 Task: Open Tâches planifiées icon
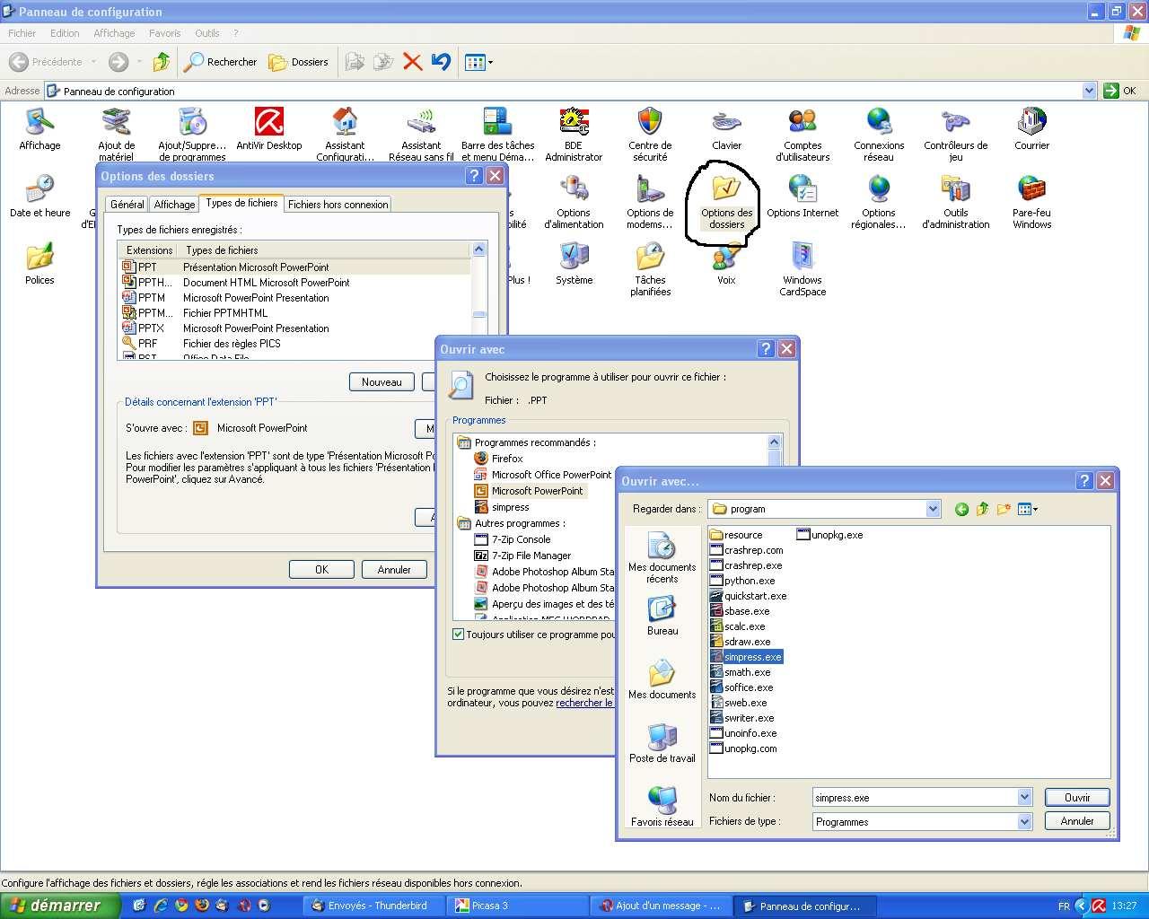(650, 268)
